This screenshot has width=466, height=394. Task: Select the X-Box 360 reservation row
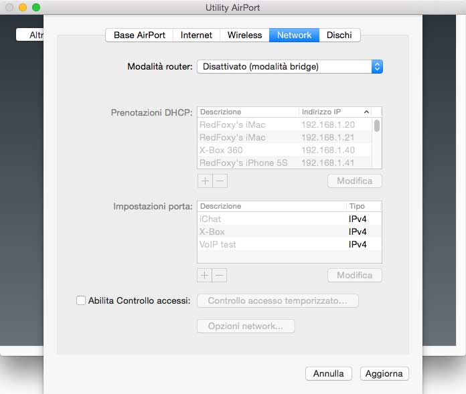pos(285,151)
